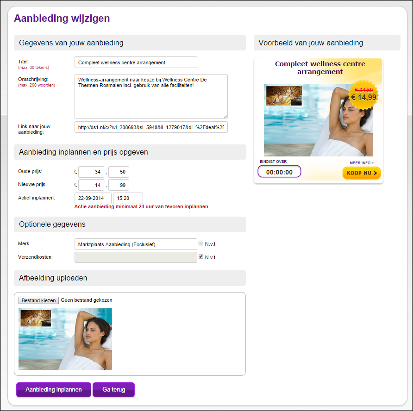Click the Oude prijs euros field

tap(91, 172)
